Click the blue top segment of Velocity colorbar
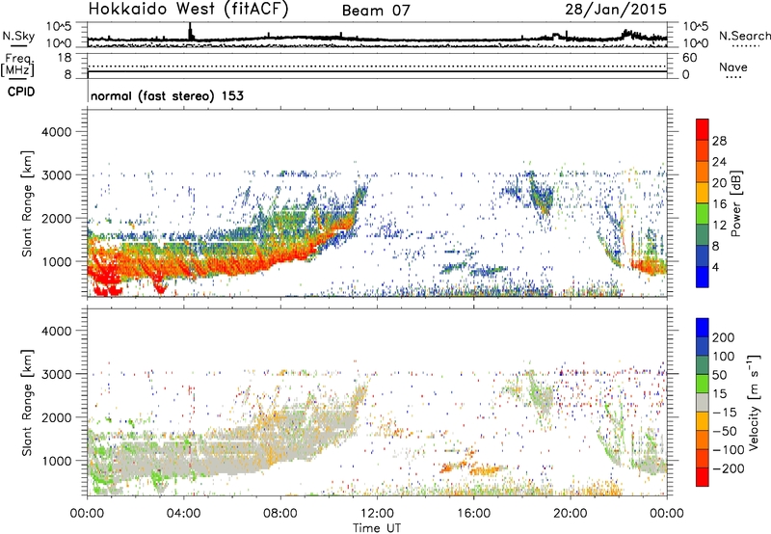 click(703, 328)
